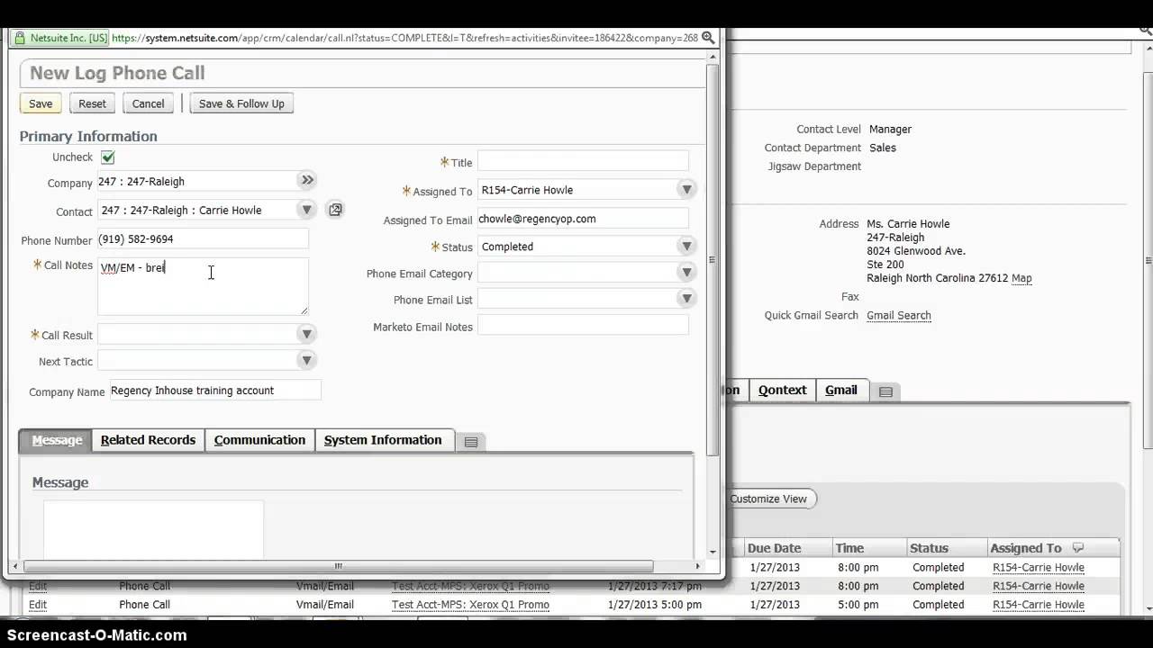Click the green lock security icon

pyautogui.click(x=19, y=38)
